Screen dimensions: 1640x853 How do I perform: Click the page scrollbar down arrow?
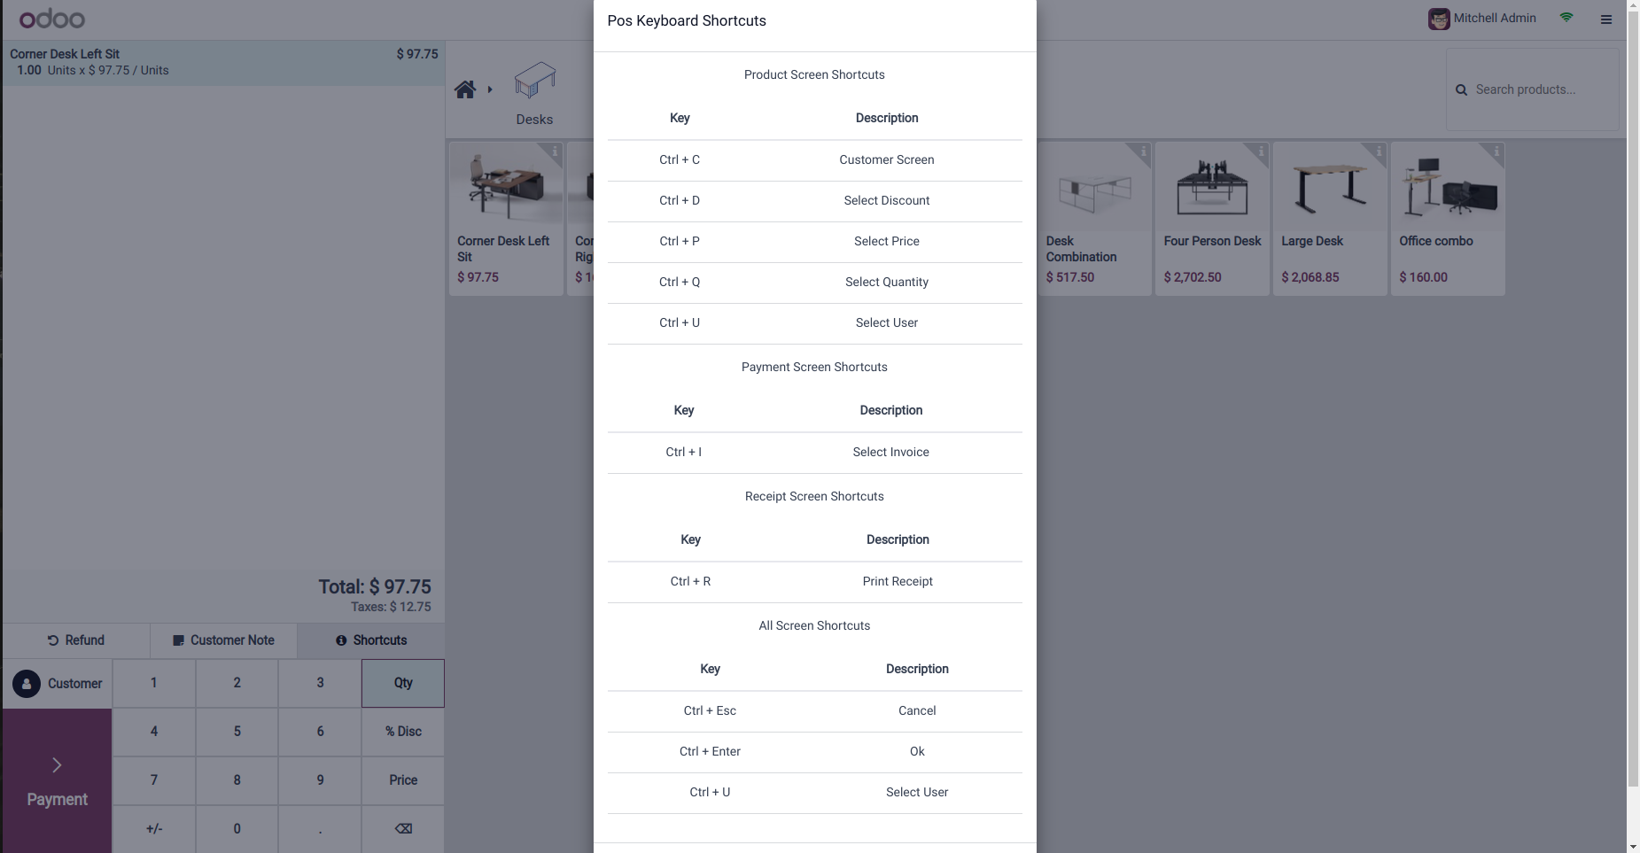click(x=1633, y=846)
